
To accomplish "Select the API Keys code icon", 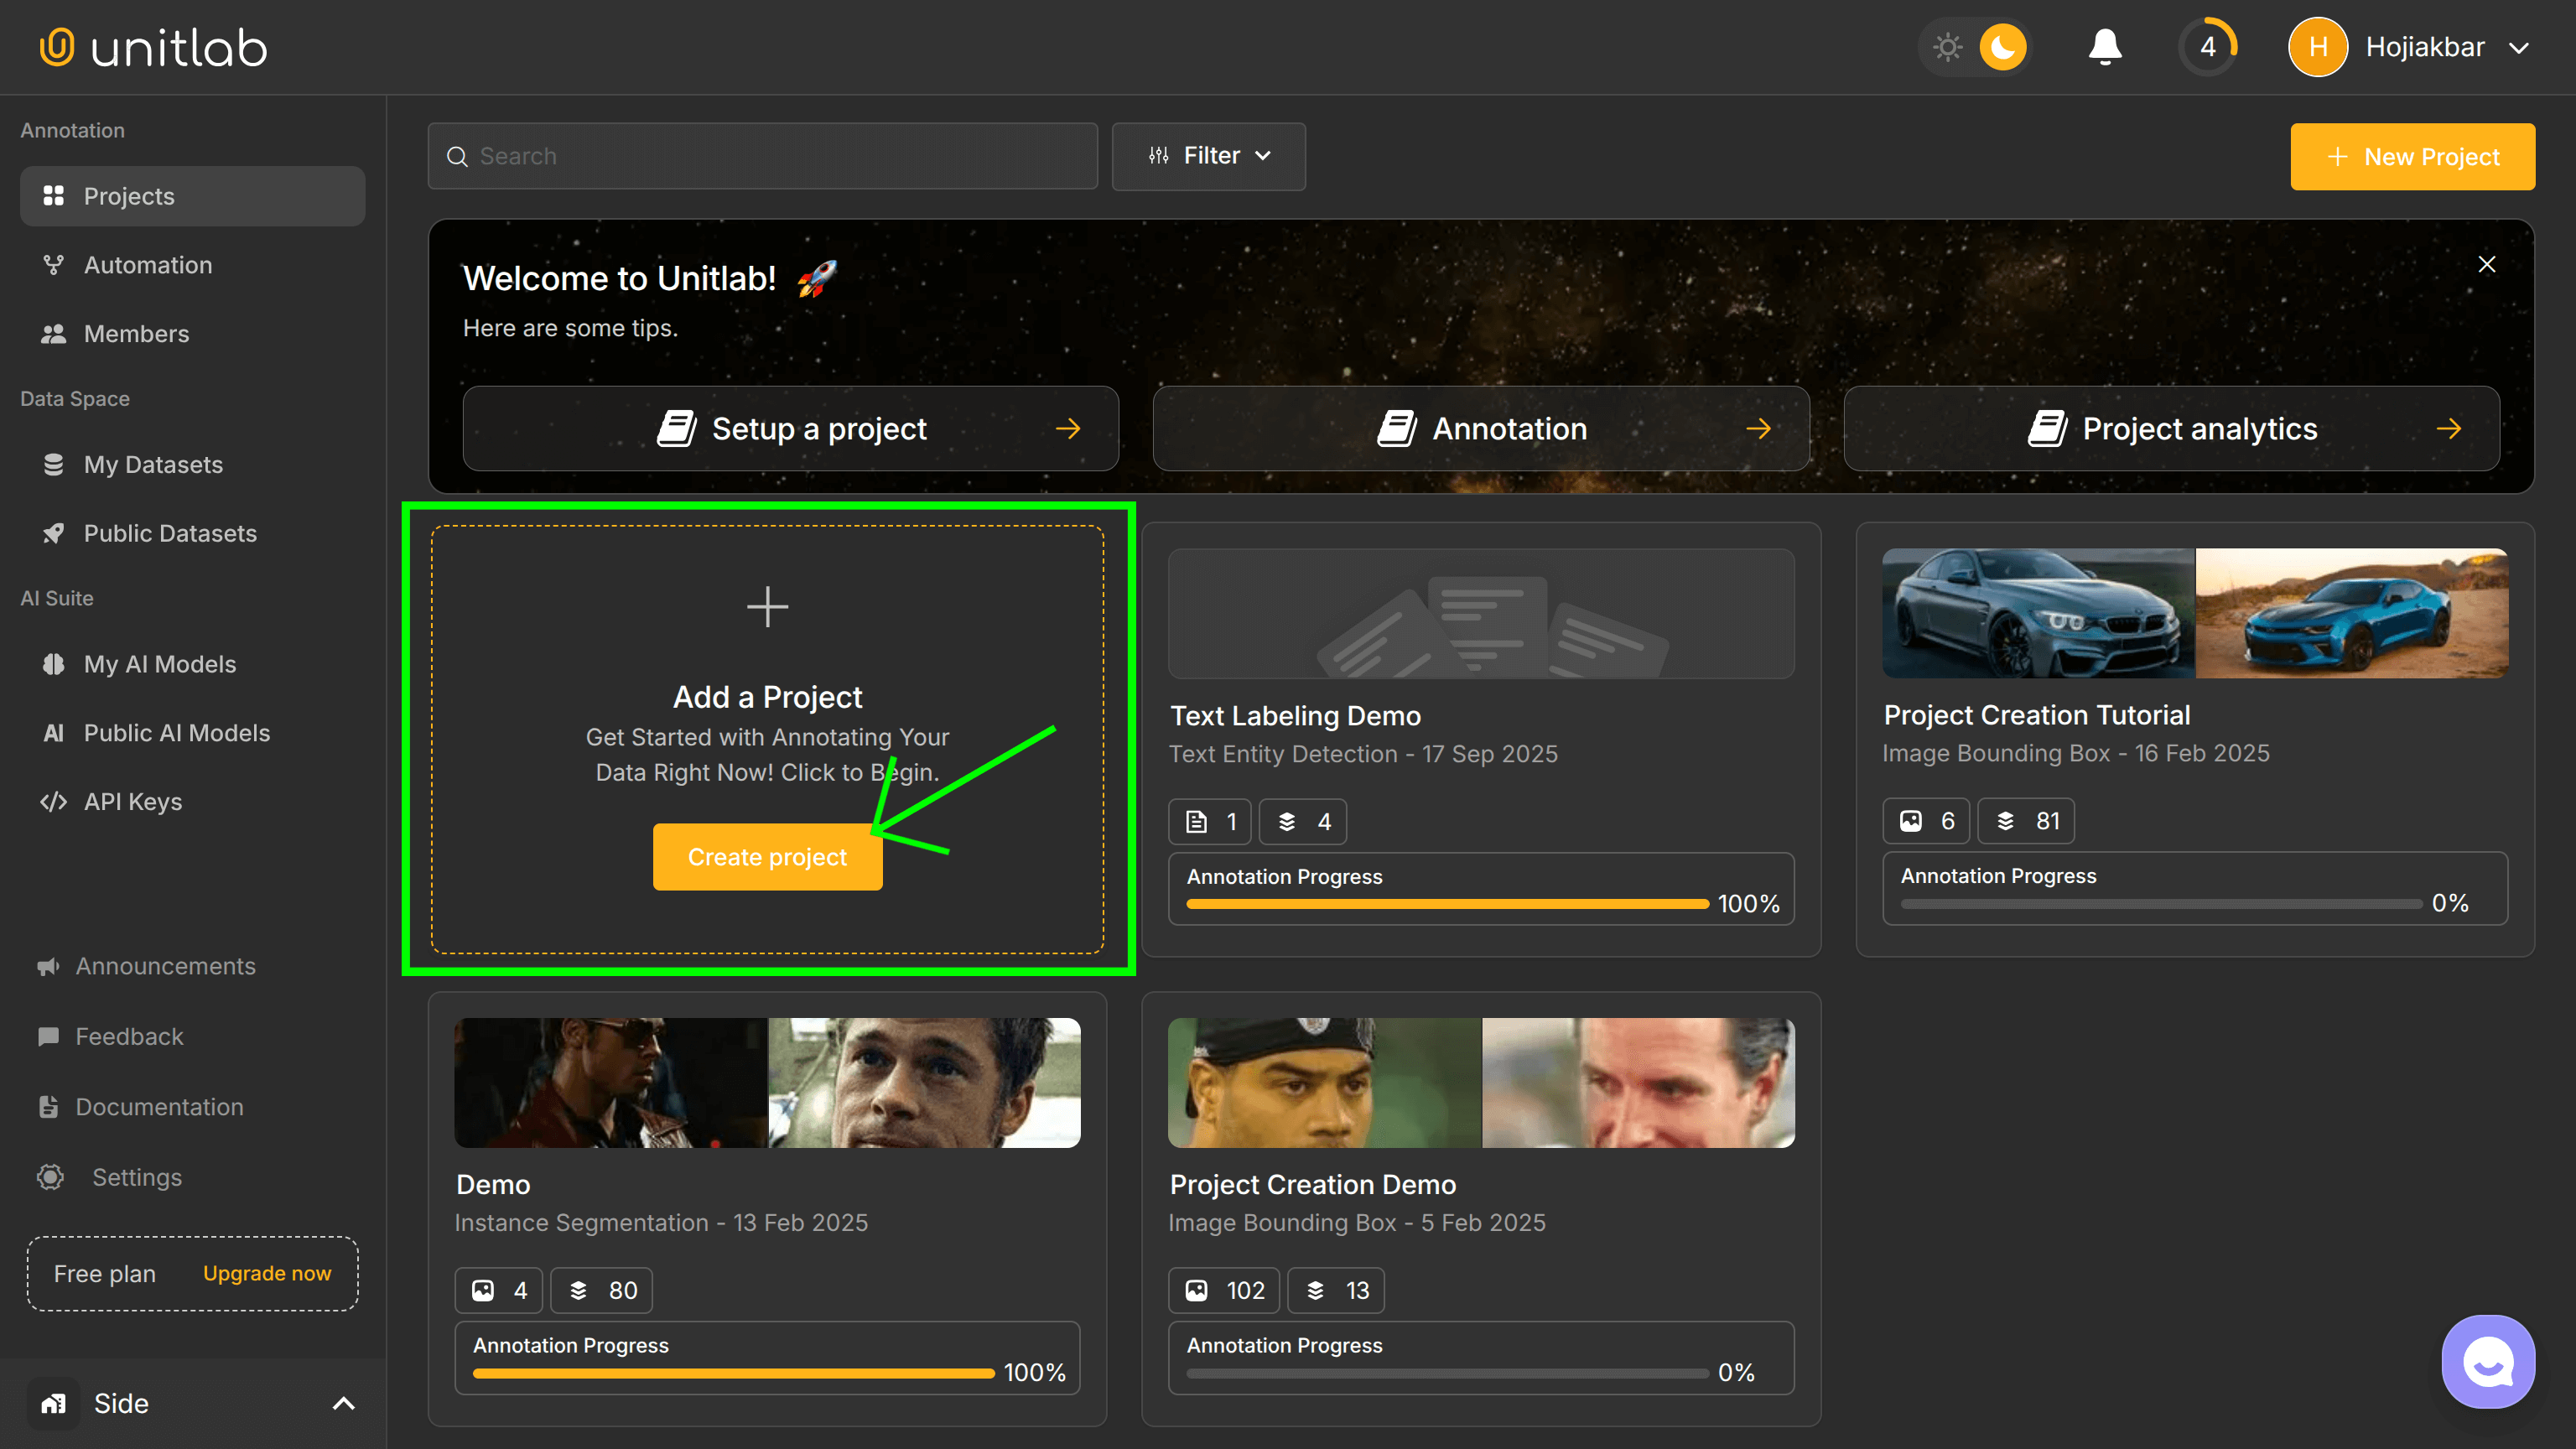I will pyautogui.click(x=55, y=801).
